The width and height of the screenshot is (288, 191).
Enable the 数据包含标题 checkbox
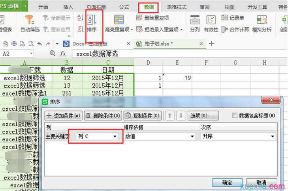[x=235, y=115]
